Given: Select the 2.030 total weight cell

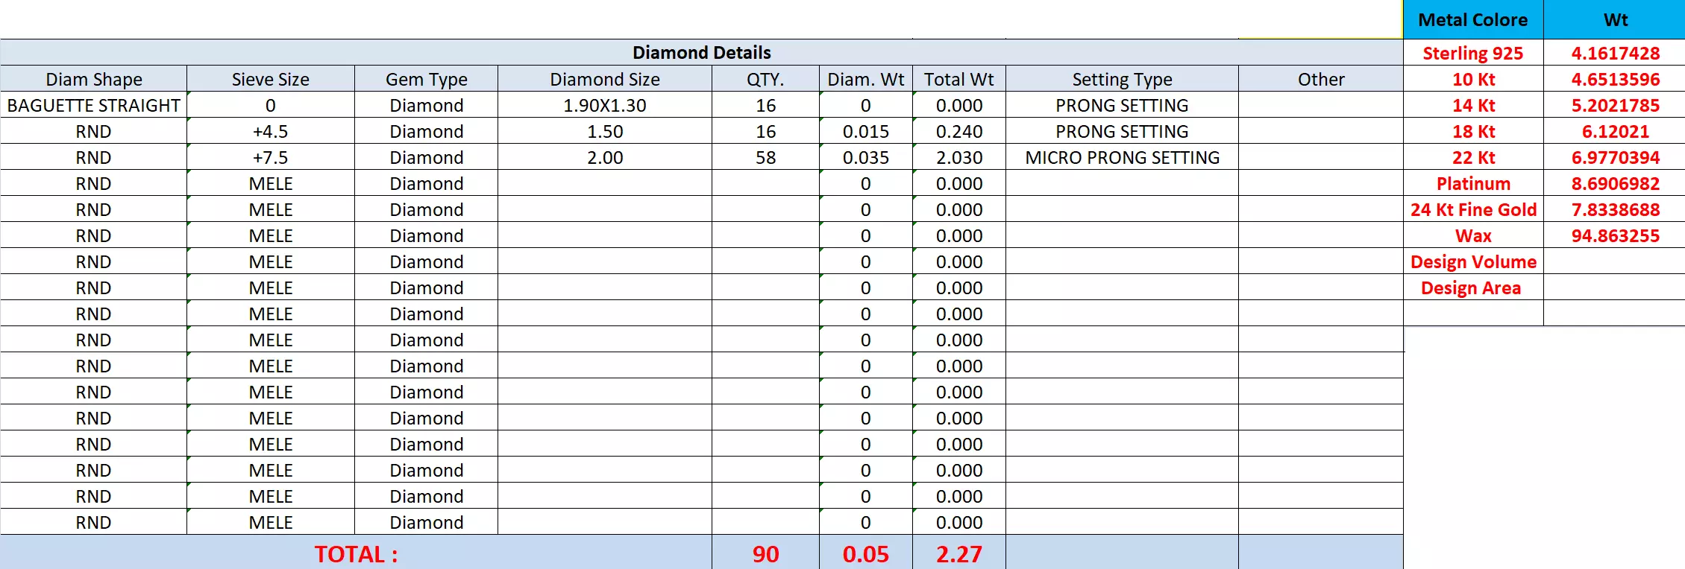Looking at the screenshot, I should pyautogui.click(x=958, y=157).
